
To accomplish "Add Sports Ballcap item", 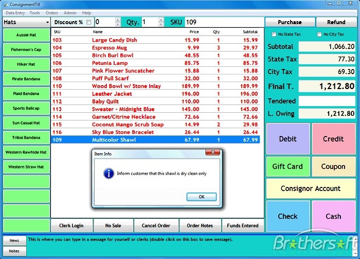I will [26, 108].
